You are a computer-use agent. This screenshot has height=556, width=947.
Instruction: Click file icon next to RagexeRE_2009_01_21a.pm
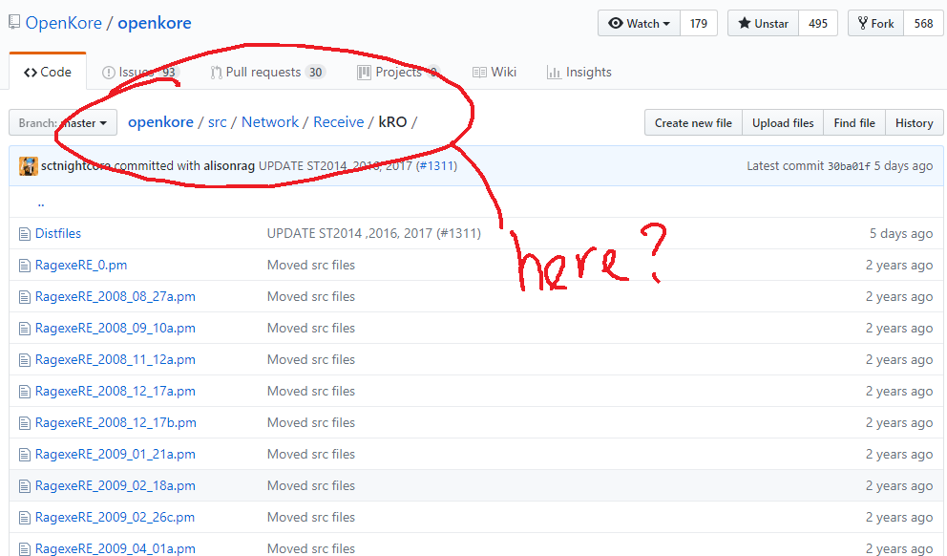click(x=24, y=455)
